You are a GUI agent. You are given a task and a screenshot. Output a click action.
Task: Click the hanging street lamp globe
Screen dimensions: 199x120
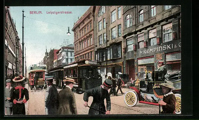[x=69, y=34]
